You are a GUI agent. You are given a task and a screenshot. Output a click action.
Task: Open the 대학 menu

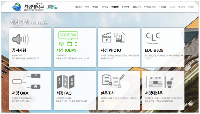87,7
